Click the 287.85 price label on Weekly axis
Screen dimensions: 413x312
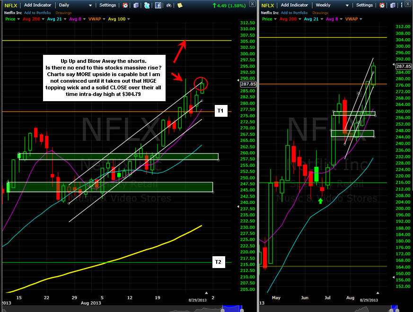point(404,66)
